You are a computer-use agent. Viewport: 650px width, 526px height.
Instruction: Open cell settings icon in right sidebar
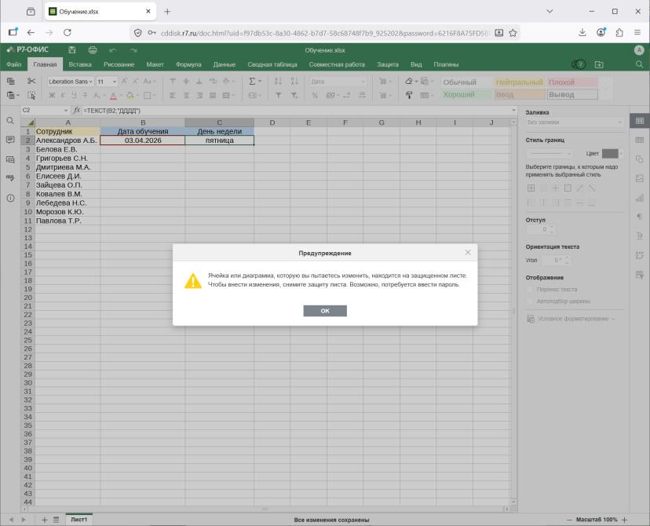click(x=640, y=121)
